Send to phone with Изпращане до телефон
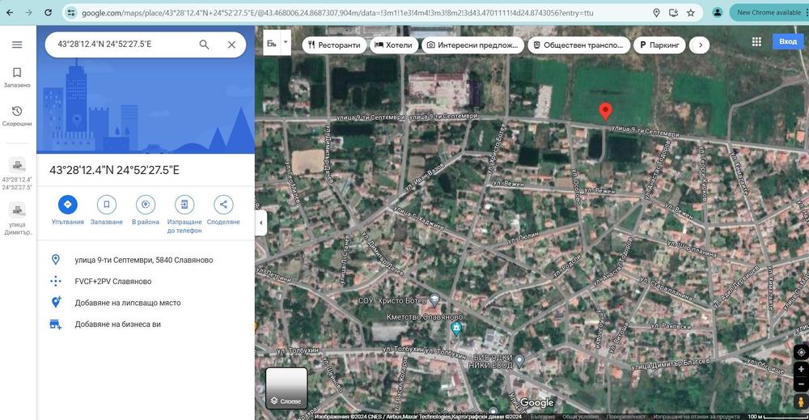The width and height of the screenshot is (809, 420). coord(184,214)
